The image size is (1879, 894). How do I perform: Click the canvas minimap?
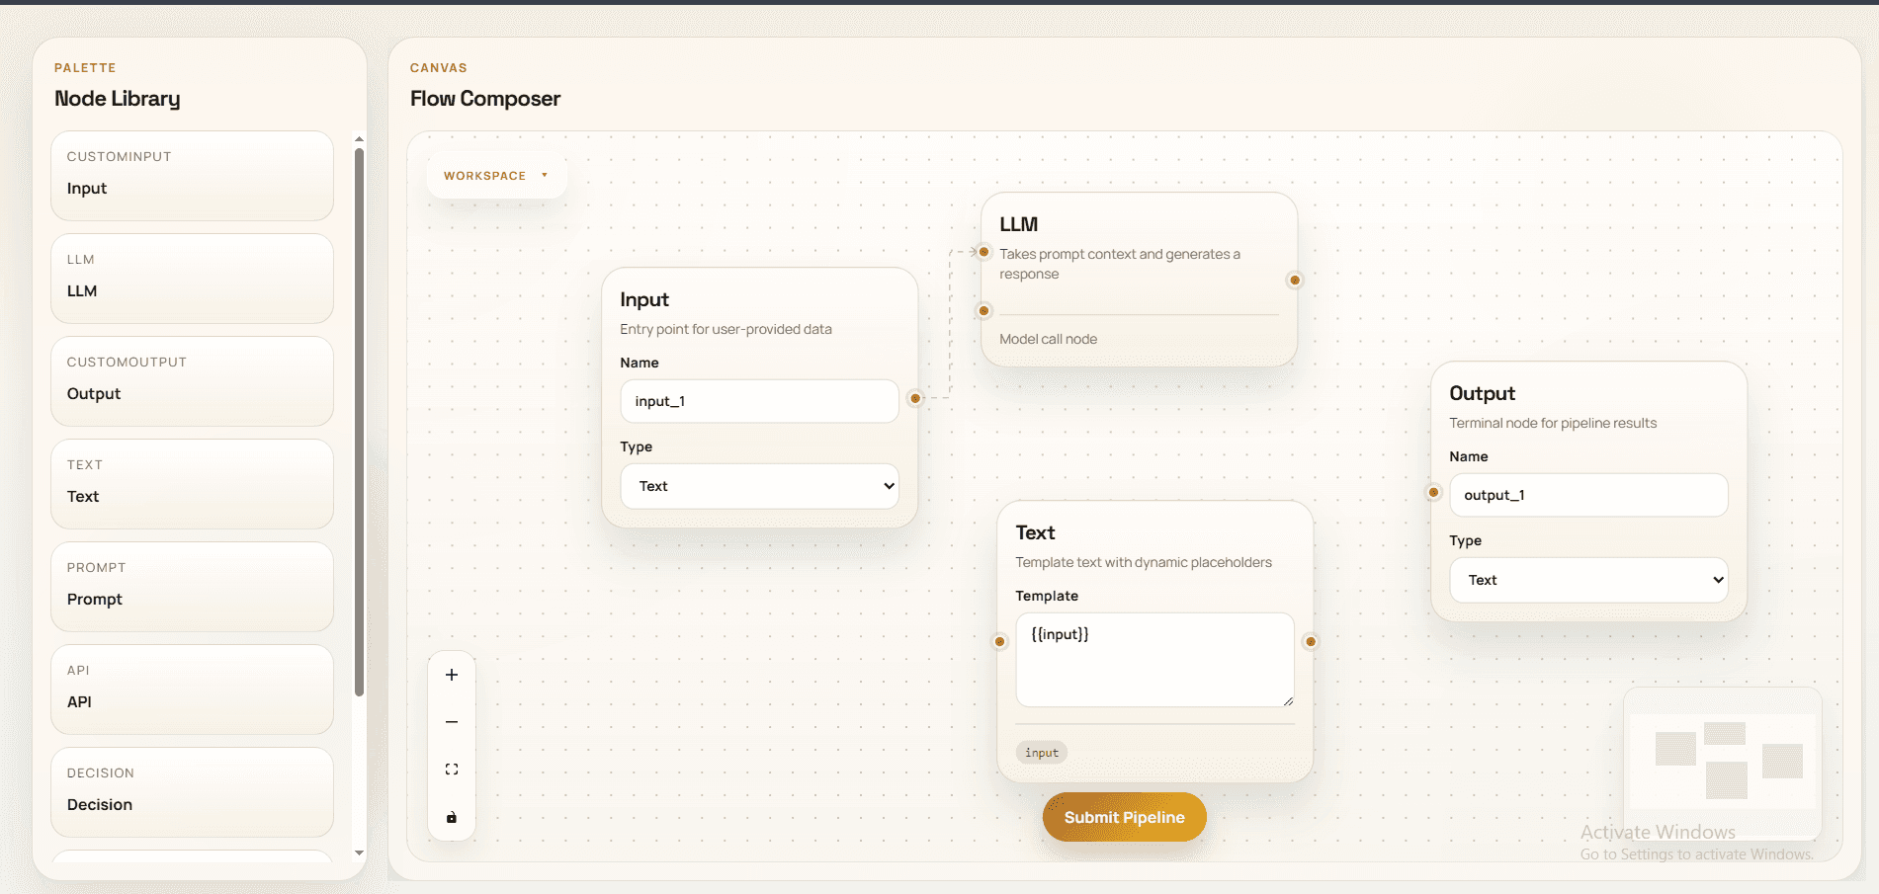(x=1723, y=763)
